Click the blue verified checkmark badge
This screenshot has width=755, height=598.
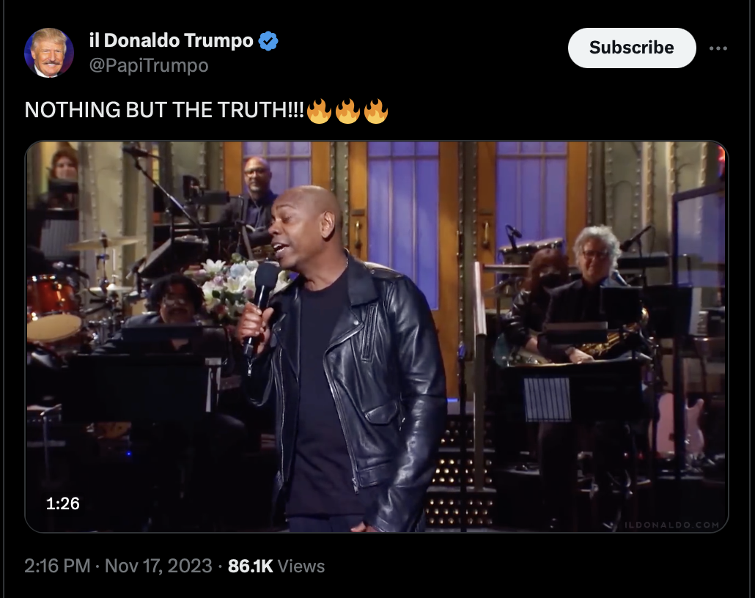pos(268,41)
